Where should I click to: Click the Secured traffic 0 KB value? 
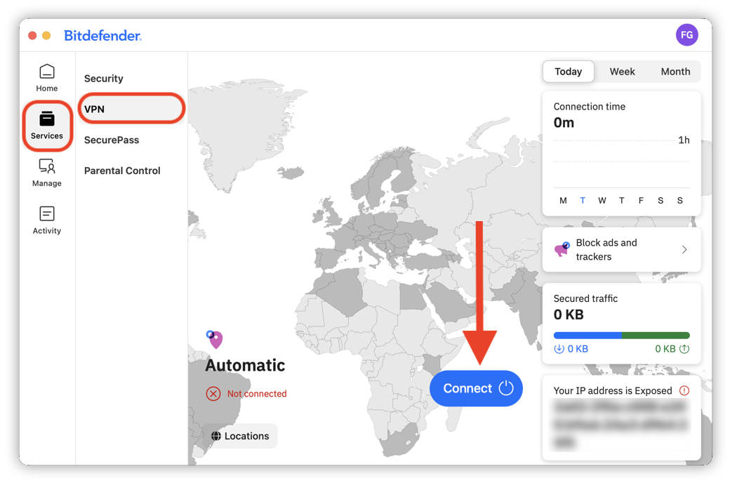coord(569,315)
